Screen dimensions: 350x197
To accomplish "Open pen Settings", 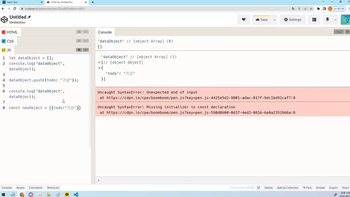I will pos(293,20).
